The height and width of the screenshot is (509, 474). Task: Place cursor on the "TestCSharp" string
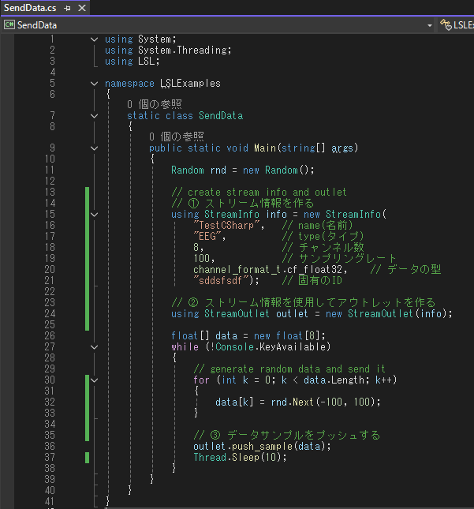pos(226,225)
